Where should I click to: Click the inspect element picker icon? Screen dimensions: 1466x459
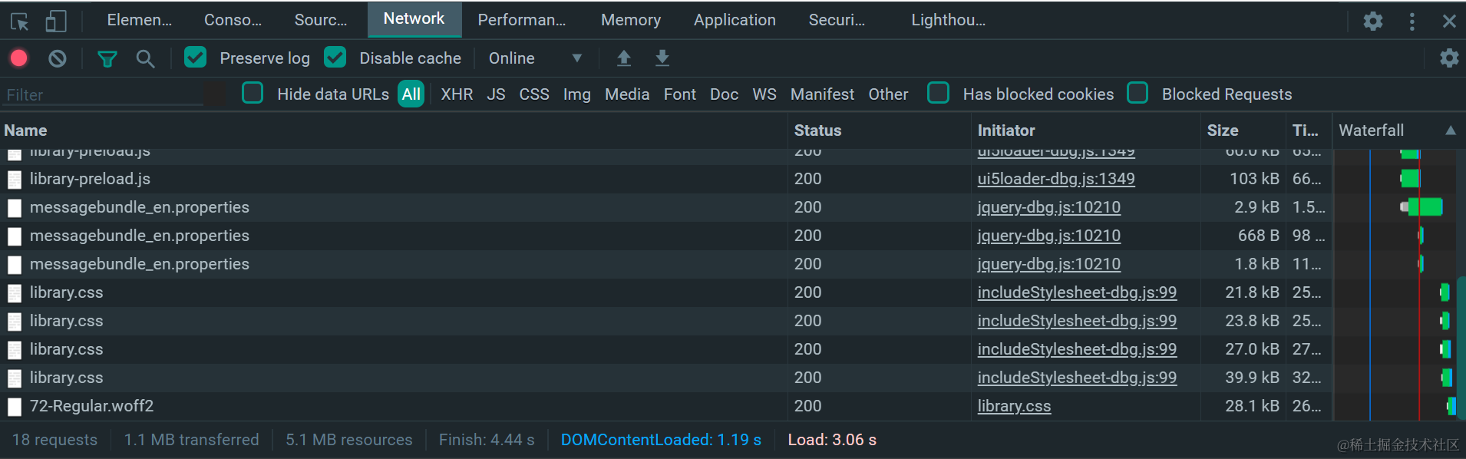(x=20, y=21)
